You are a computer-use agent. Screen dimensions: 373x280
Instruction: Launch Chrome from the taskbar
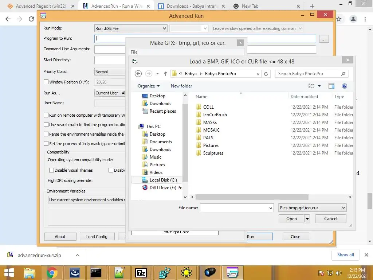point(52,273)
